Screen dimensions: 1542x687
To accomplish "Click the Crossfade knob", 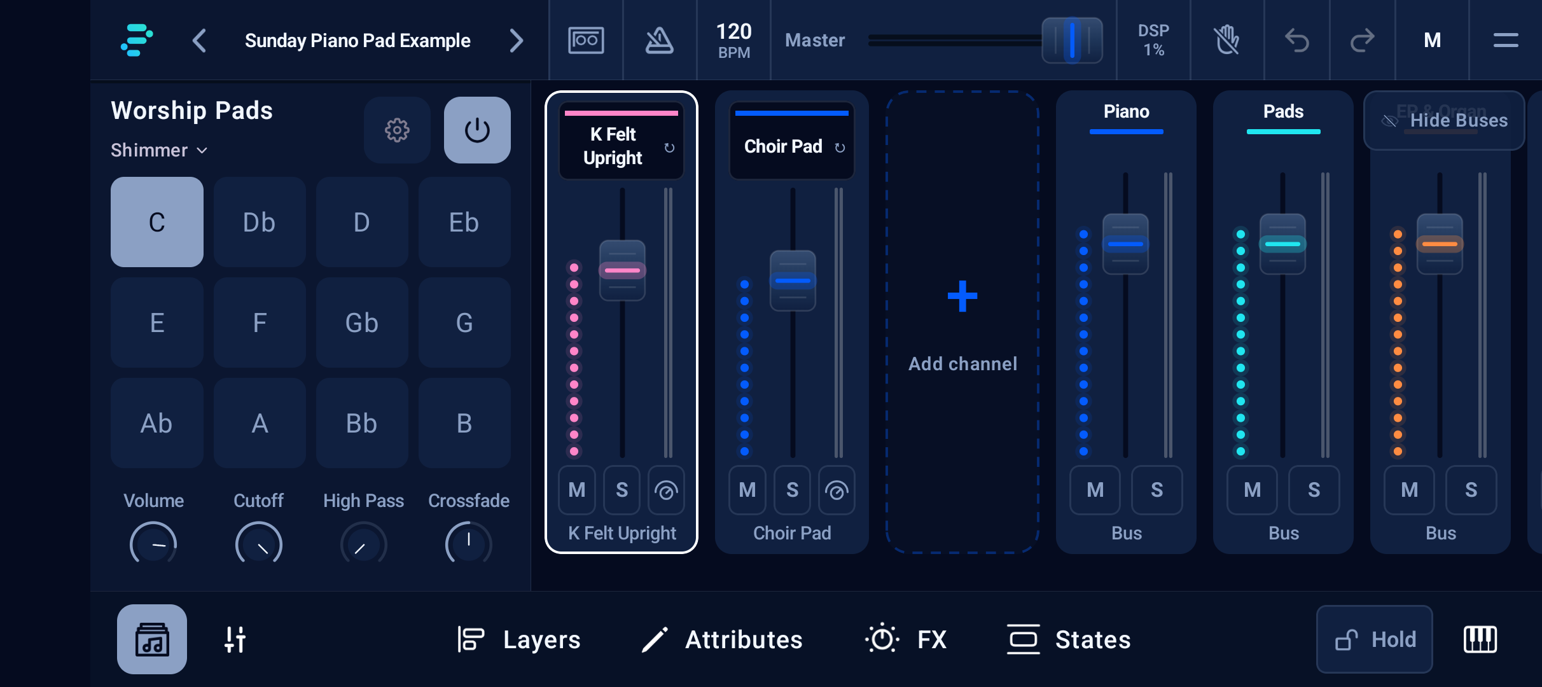I will [468, 543].
